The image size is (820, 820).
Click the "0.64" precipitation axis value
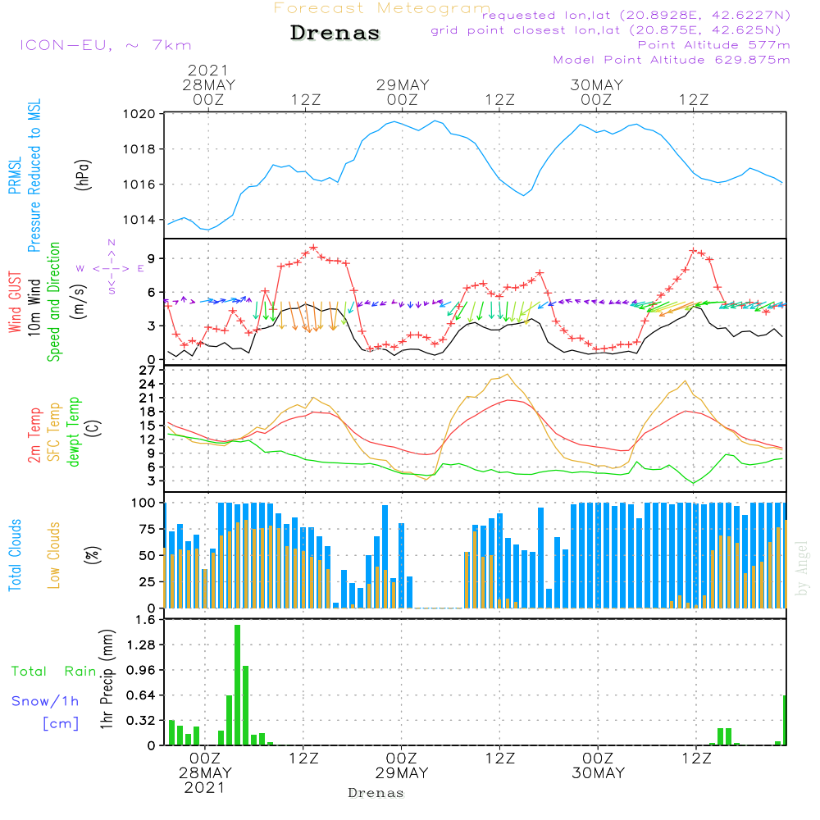[141, 695]
